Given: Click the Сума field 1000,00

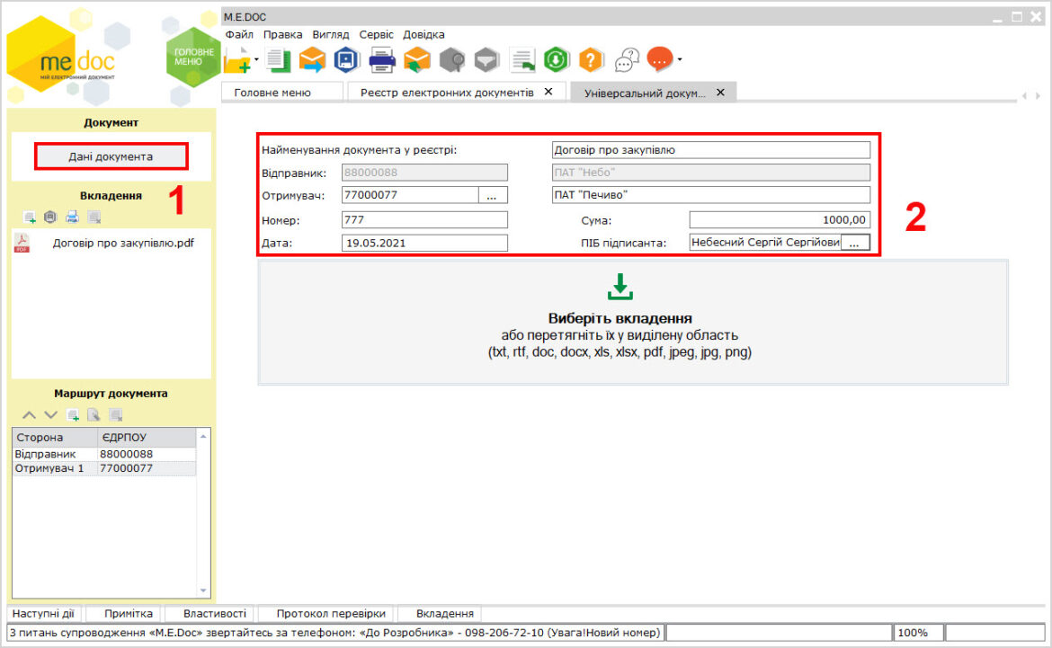Looking at the screenshot, I should click(x=780, y=219).
